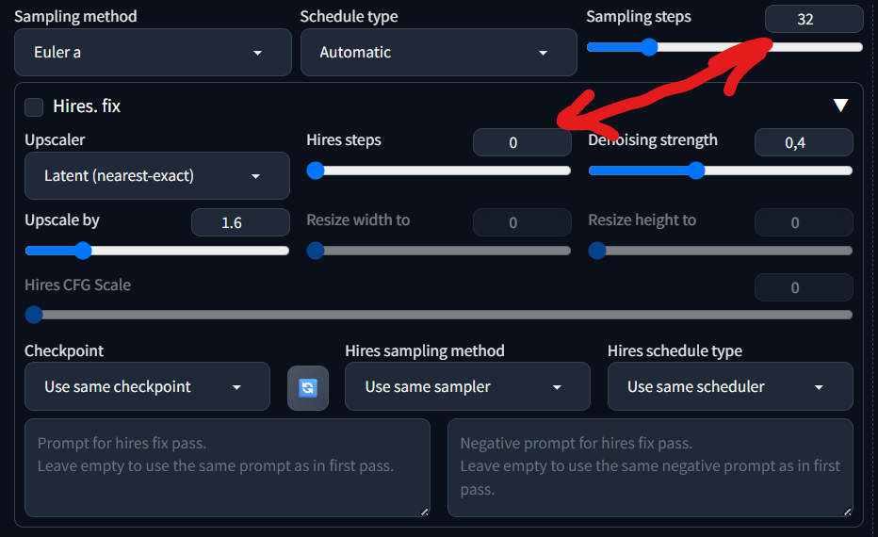Viewport: 878px width, 537px height.
Task: Expand the Checkpoint dropdown for hires pass
Action: coord(147,386)
